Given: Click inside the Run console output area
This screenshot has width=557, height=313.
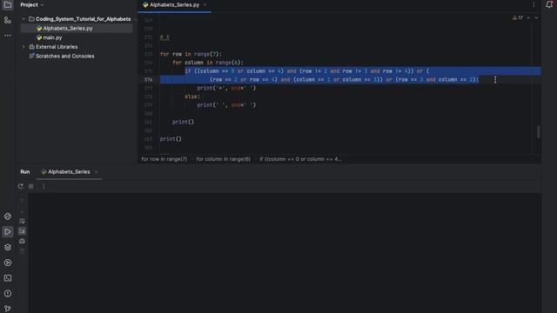Looking at the screenshot, I should [x=285, y=253].
